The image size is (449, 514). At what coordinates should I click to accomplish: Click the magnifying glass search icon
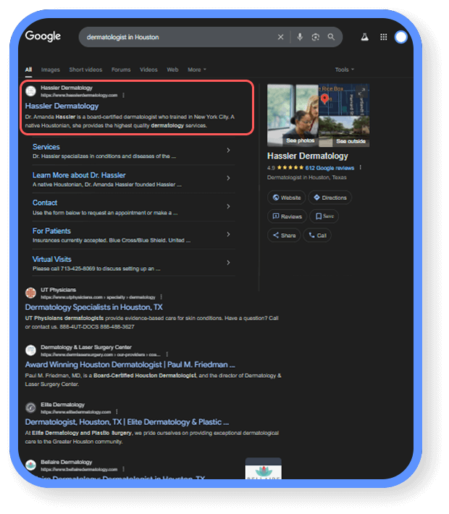[332, 37]
